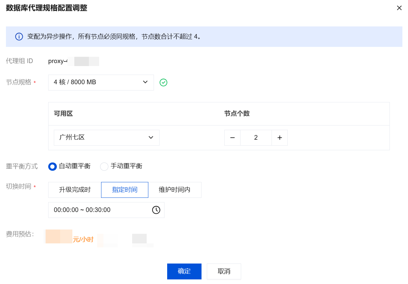Screen dimensions: 408x284
Task: Click the 代理组 ID label
Action: click(x=19, y=61)
